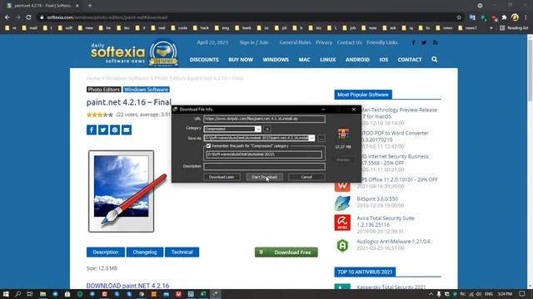This screenshot has height=299, width=533.
Task: Add a new category with plus button
Action: [267, 129]
